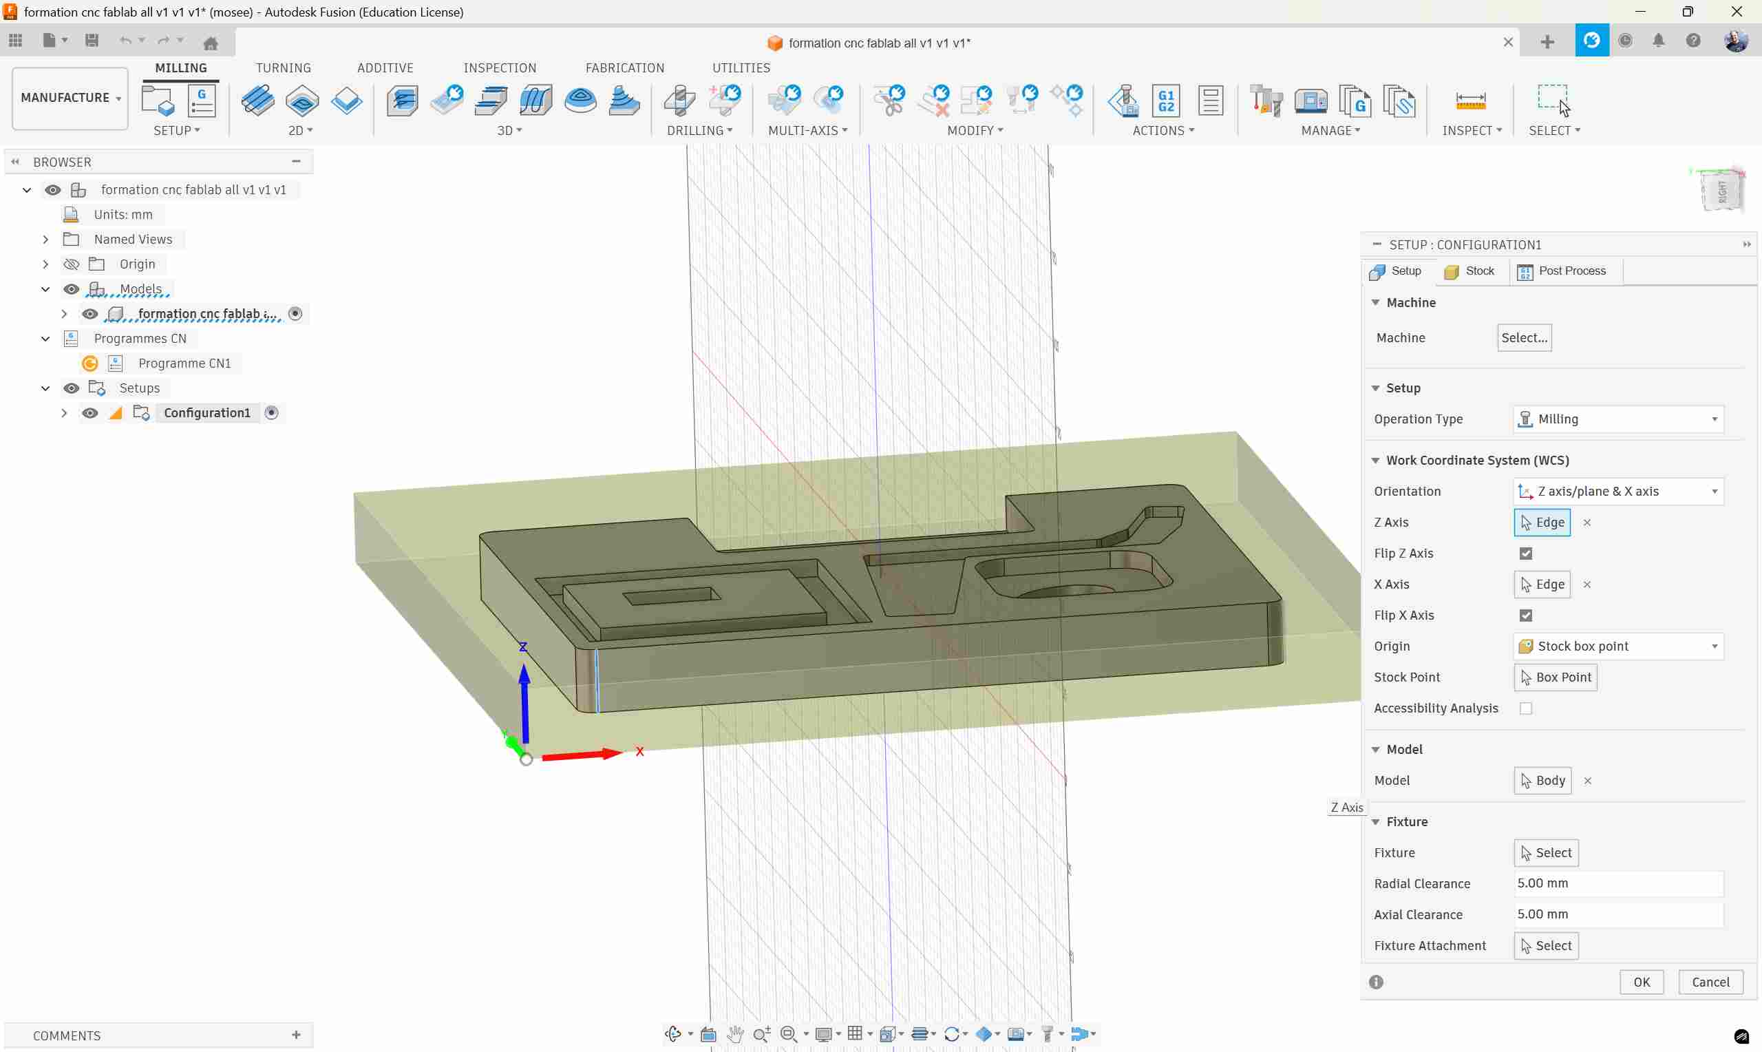Hide the Setups folder visibility

click(71, 388)
